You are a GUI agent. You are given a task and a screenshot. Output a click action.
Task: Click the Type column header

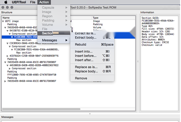coord(96,18)
